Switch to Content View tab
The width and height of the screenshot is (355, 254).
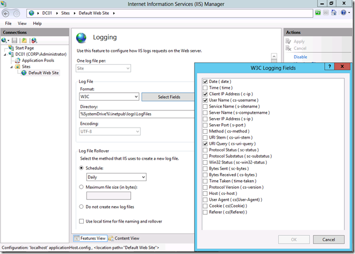tap(124, 238)
